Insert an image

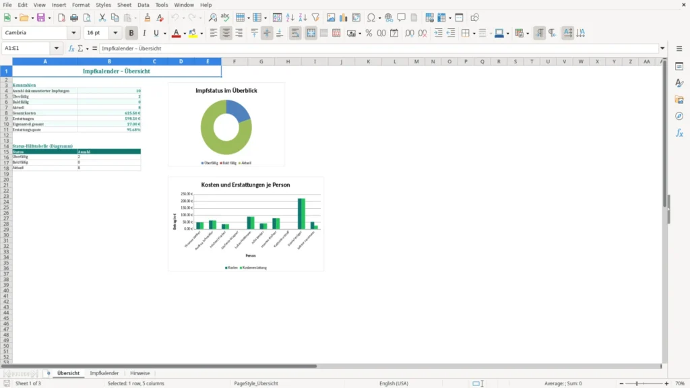click(330, 18)
